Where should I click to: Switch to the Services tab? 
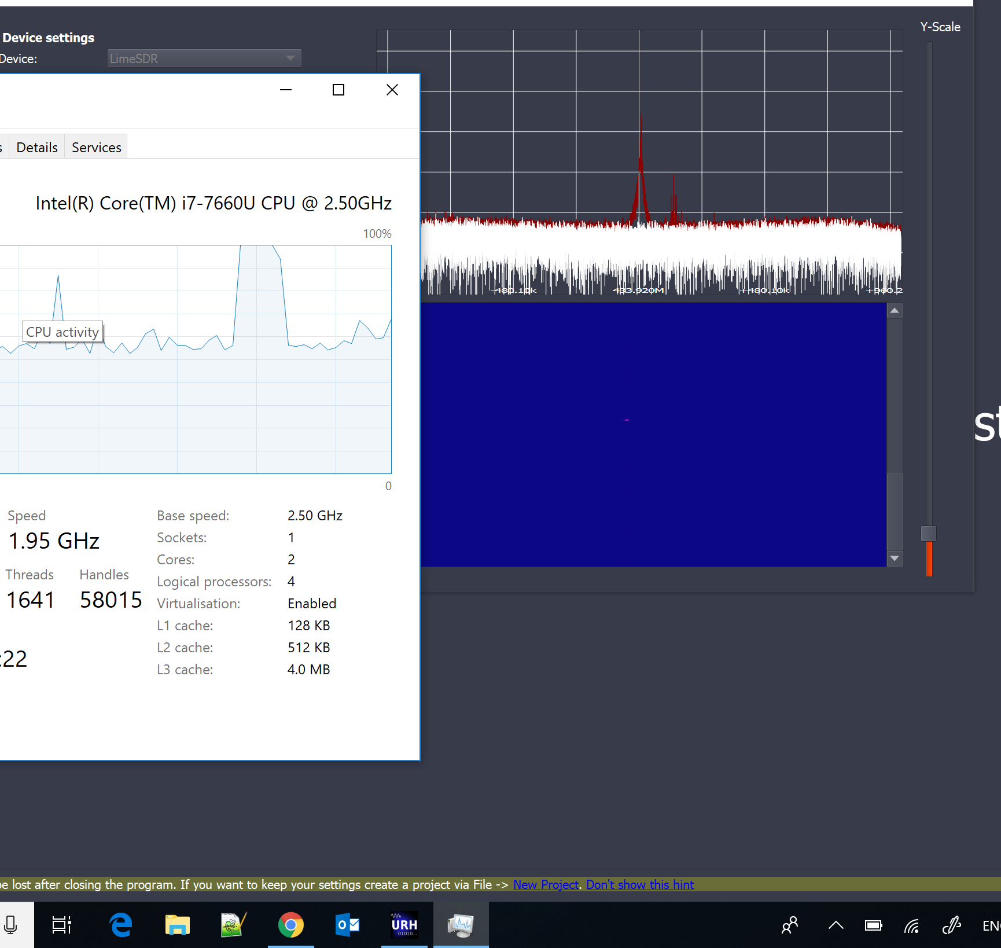[95, 146]
